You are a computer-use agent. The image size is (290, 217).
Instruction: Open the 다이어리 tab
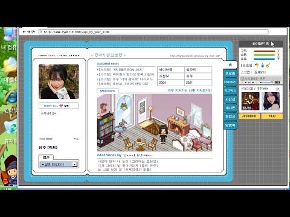pyautogui.click(x=230, y=82)
